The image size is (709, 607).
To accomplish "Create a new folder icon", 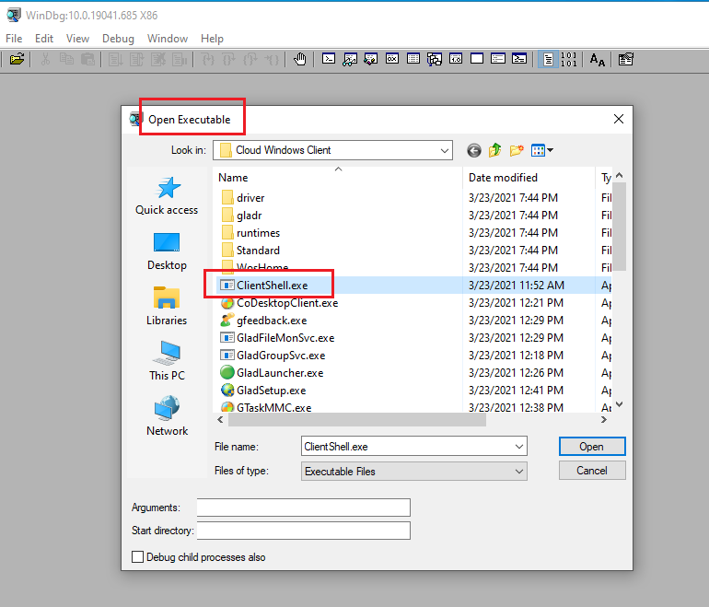I will point(517,150).
